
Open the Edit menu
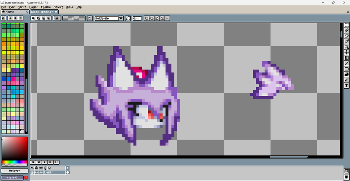[x=12, y=7]
